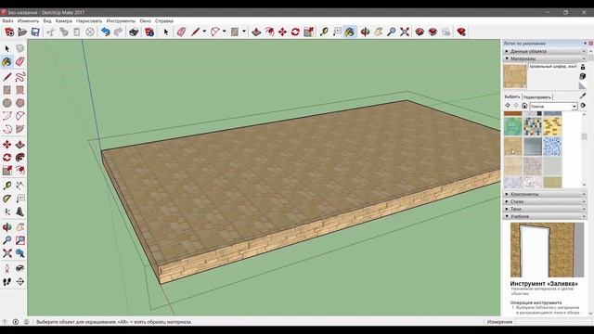Click the materials list scrollbar thumb

(x=584, y=136)
